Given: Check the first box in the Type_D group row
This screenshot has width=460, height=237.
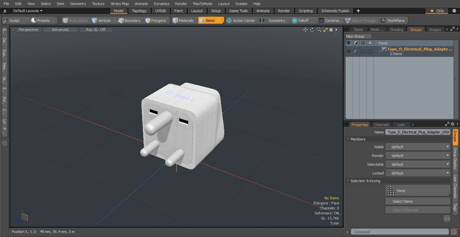Looking at the screenshot, I should click(363, 51).
